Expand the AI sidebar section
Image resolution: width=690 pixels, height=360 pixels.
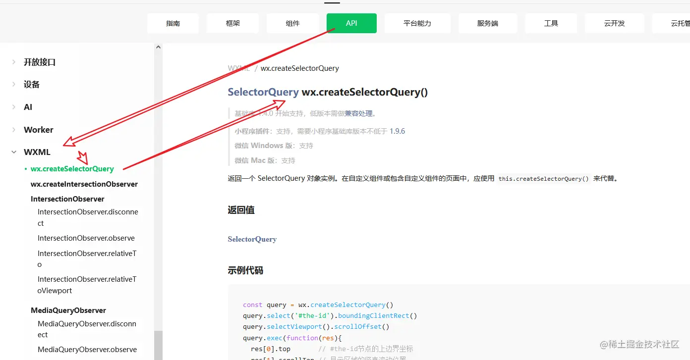click(x=28, y=107)
